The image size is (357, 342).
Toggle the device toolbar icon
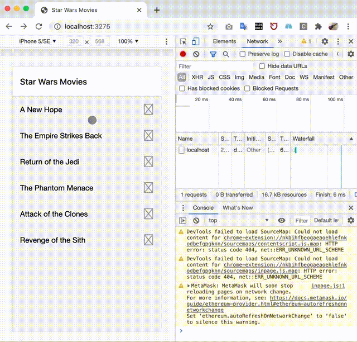coord(196,41)
